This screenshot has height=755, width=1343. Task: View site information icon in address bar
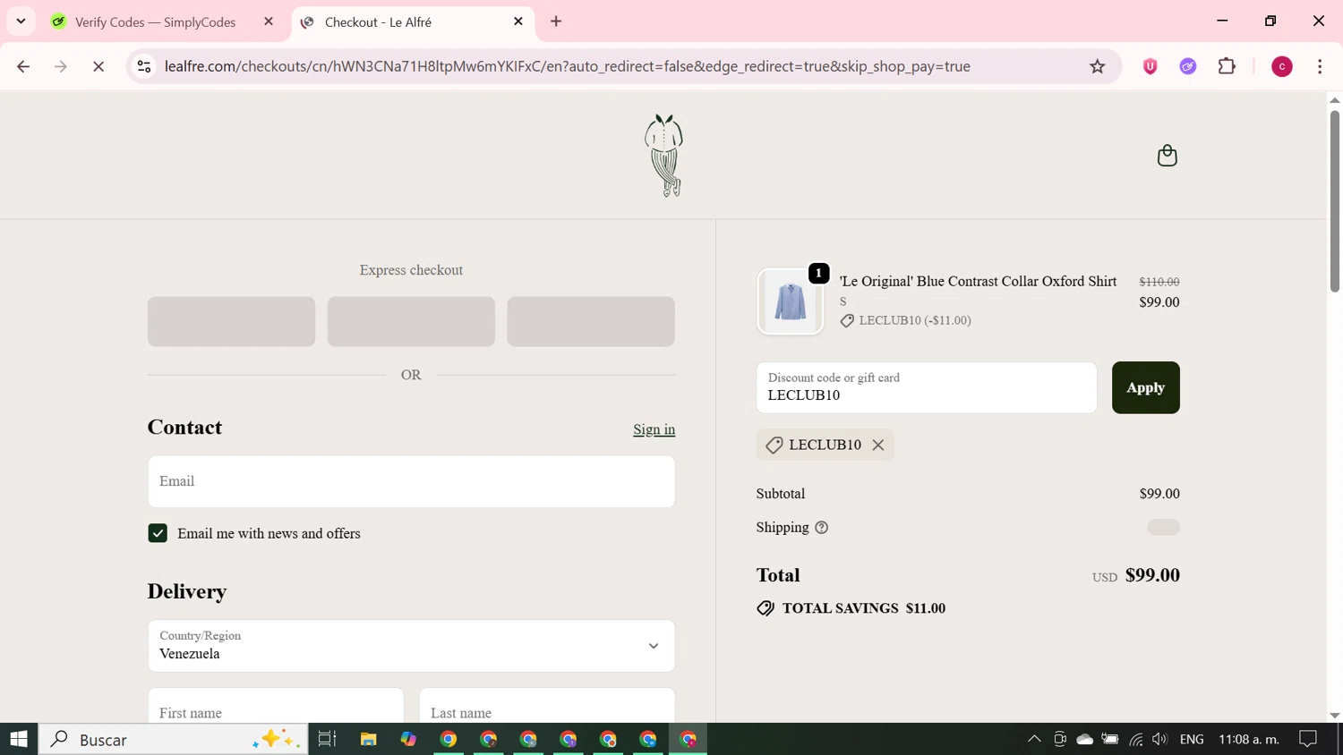point(144,66)
